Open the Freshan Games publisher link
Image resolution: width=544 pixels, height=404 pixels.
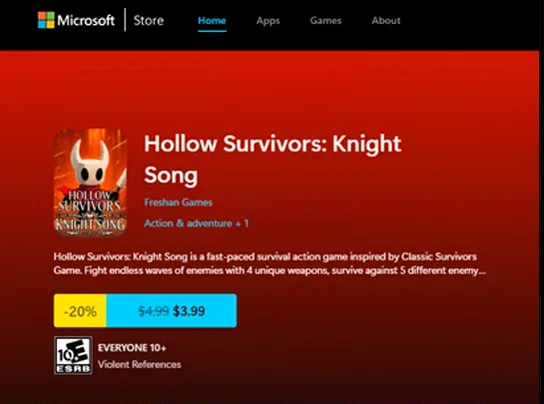pyautogui.click(x=179, y=202)
